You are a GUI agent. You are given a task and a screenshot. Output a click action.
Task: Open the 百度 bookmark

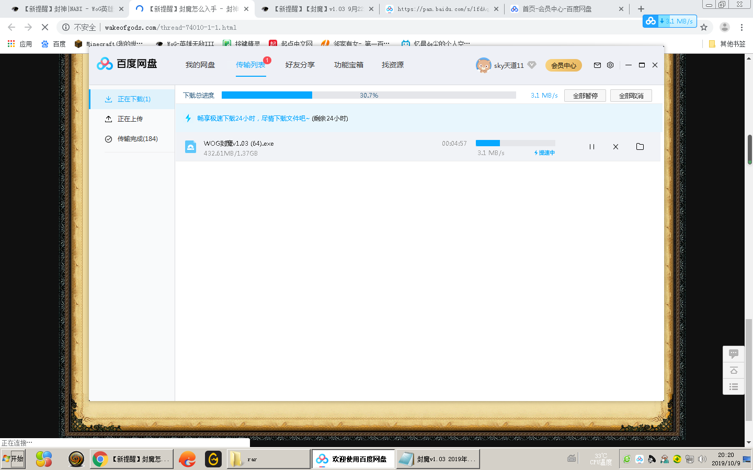coord(53,44)
